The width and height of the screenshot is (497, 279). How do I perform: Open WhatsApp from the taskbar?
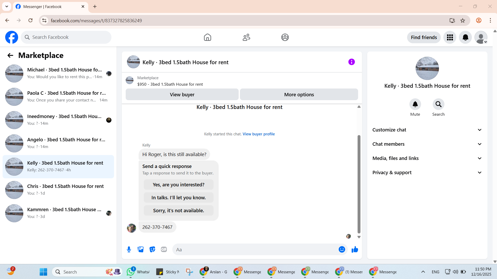(x=138, y=272)
